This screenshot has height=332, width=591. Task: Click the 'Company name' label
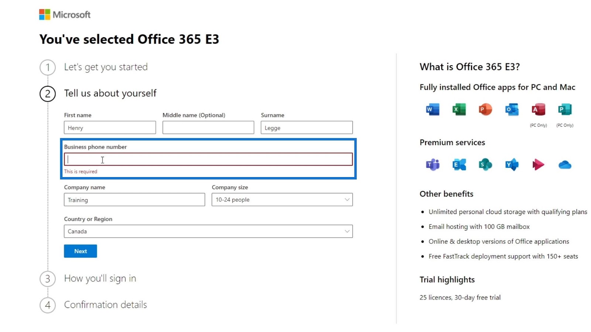click(x=85, y=187)
